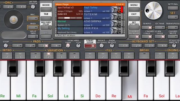Click the AFTER TOUCH knob

click(x=33, y=7)
